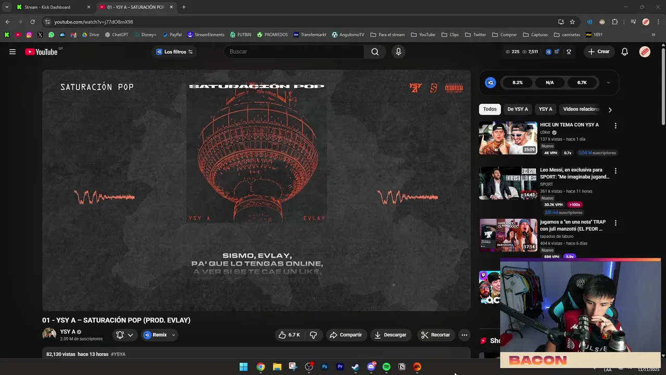This screenshot has height=375, width=666.
Task: Open a new Chrome tab
Action: (x=184, y=7)
